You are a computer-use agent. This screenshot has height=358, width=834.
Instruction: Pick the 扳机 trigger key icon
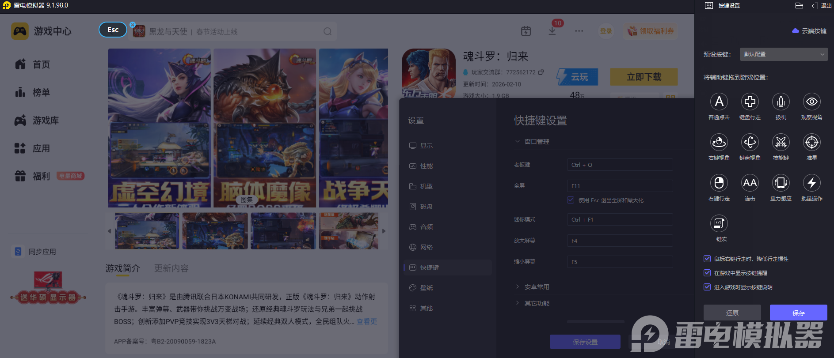coord(781,102)
